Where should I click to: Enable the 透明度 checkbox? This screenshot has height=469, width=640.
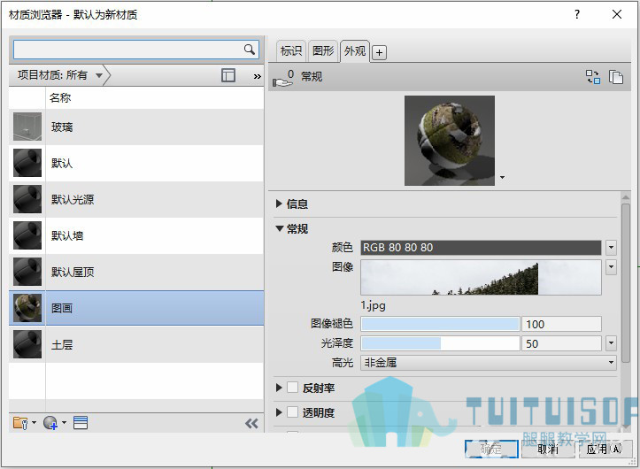292,411
